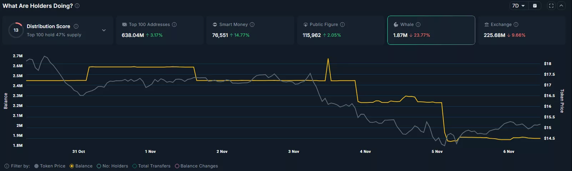
Task: Click info icon next to Public Figure
Action: pyautogui.click(x=342, y=25)
